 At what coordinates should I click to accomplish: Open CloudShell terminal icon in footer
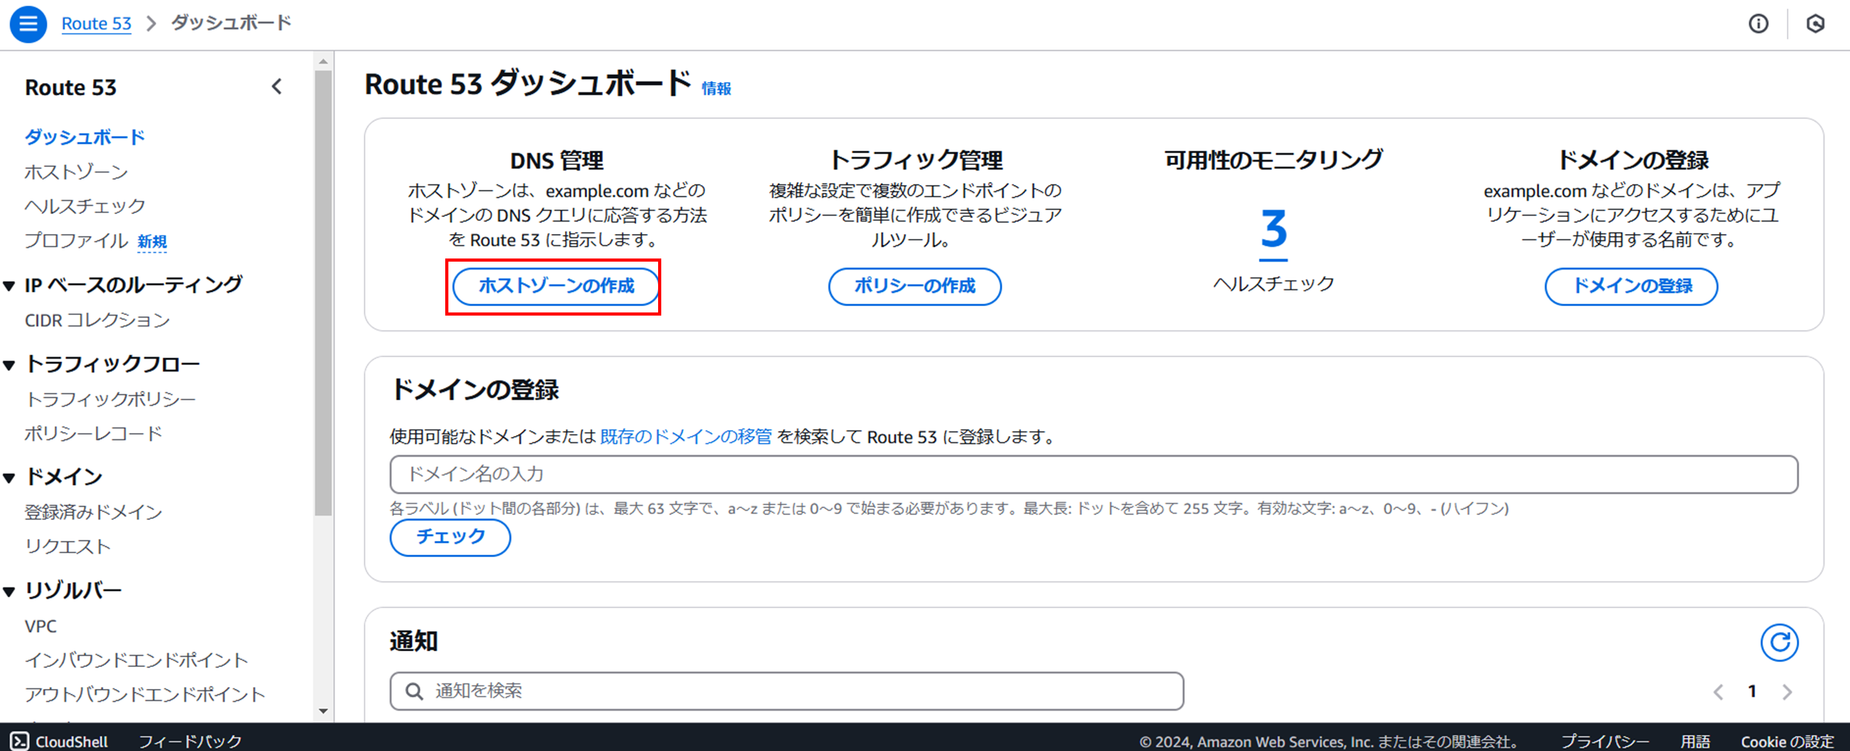(x=19, y=740)
